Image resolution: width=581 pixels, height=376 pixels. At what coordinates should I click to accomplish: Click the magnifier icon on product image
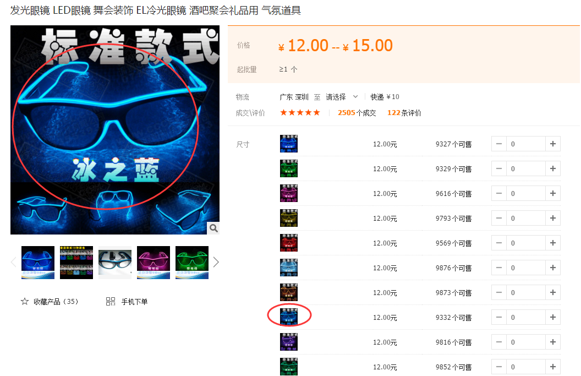pyautogui.click(x=213, y=228)
